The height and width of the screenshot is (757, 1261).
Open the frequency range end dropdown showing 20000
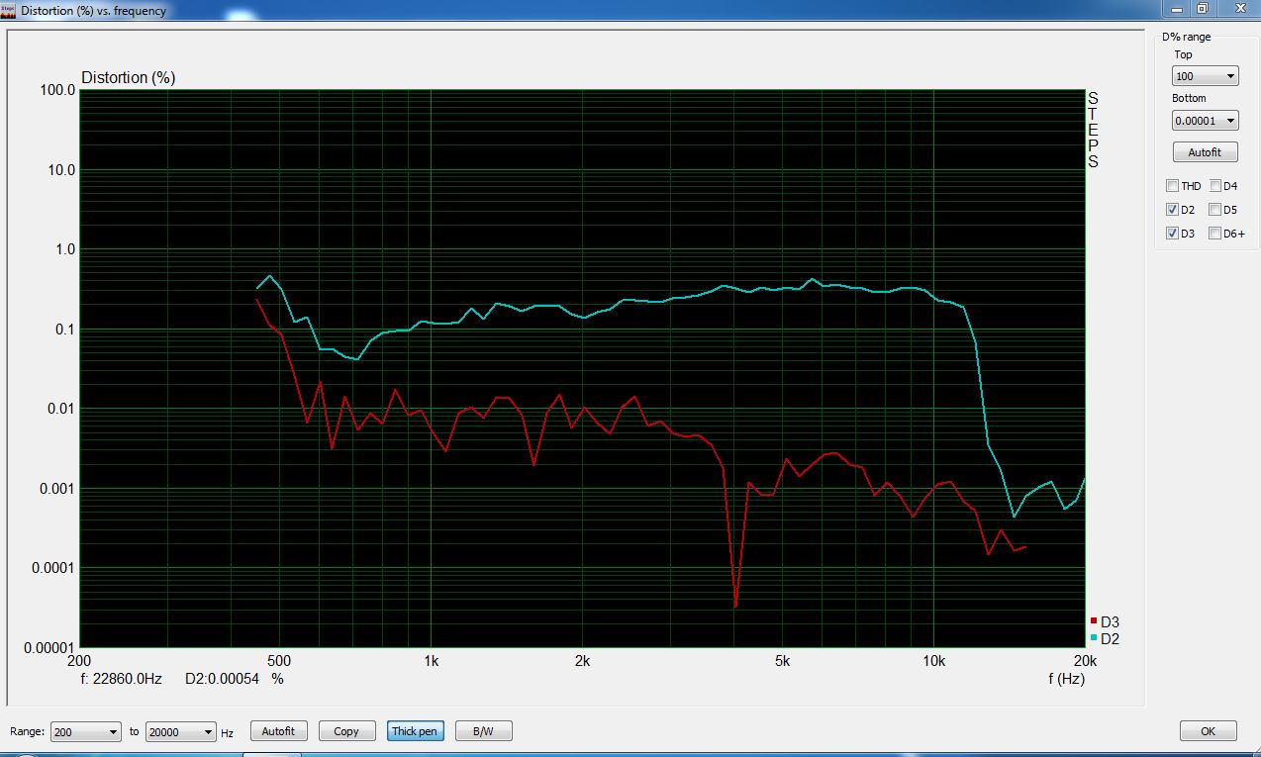[180, 732]
